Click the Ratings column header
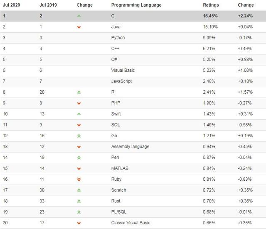Image resolution: width=266 pixels, height=233 pixels. tap(210, 5)
